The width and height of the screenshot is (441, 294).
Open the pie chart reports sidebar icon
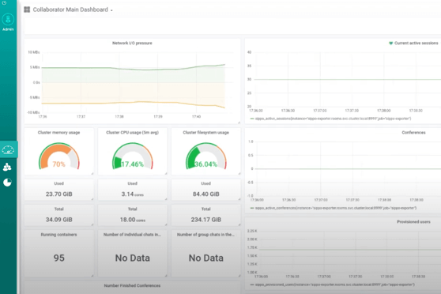click(x=7, y=183)
